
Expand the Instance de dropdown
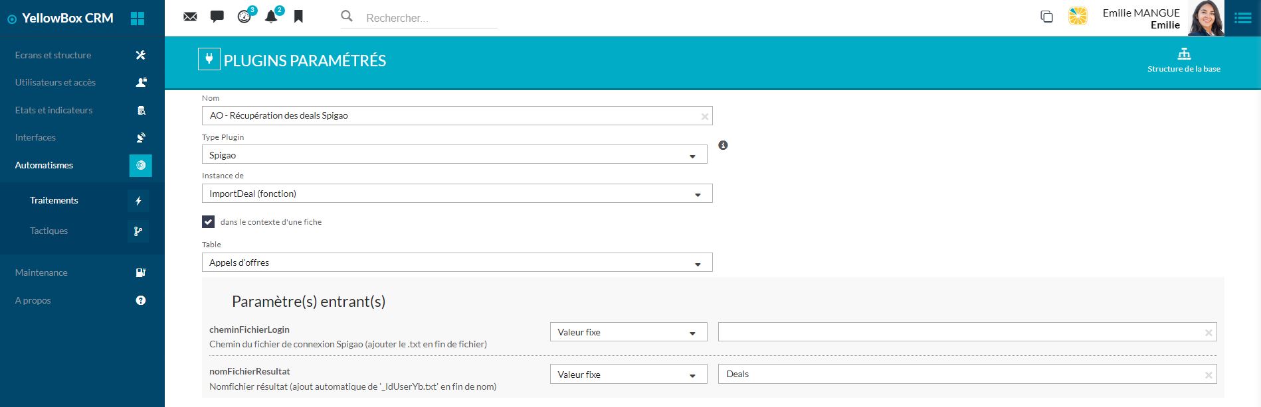coord(456,194)
